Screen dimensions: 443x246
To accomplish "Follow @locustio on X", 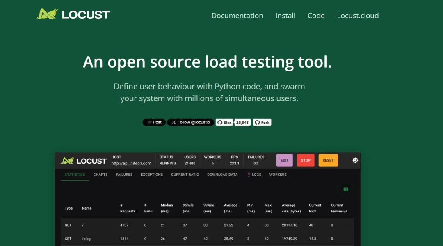I will [190, 122].
